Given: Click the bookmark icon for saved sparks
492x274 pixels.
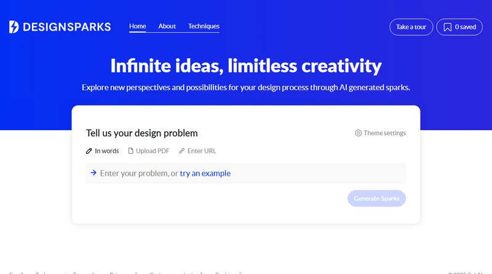Looking at the screenshot, I should tap(448, 27).
